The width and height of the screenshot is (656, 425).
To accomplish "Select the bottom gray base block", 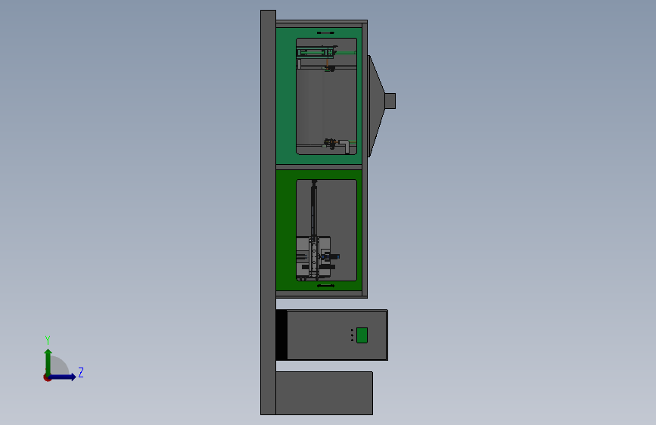I will pyautogui.click(x=325, y=393).
